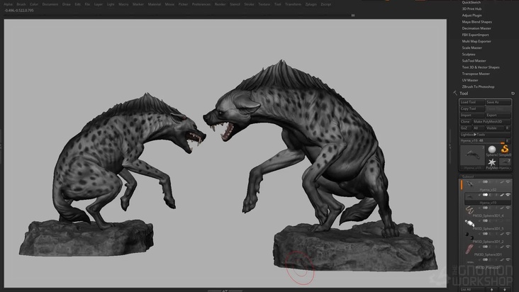Viewport: 519px width, 292px height.
Task: Expand the UV Master section
Action: [470, 80]
